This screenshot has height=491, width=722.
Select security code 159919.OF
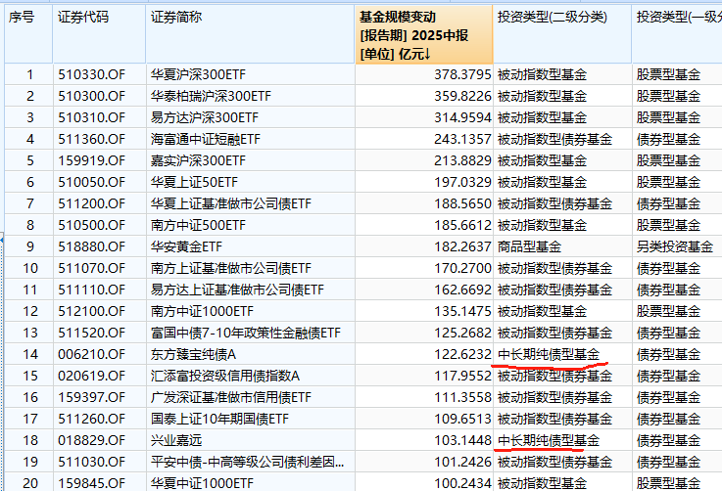(92, 161)
